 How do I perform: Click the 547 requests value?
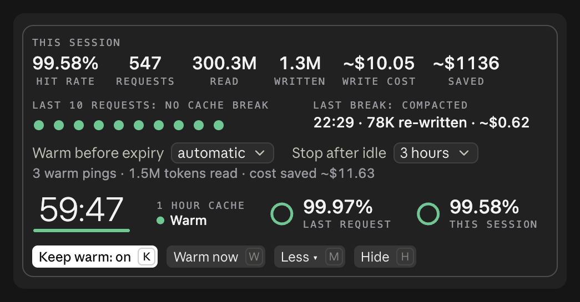coord(145,63)
